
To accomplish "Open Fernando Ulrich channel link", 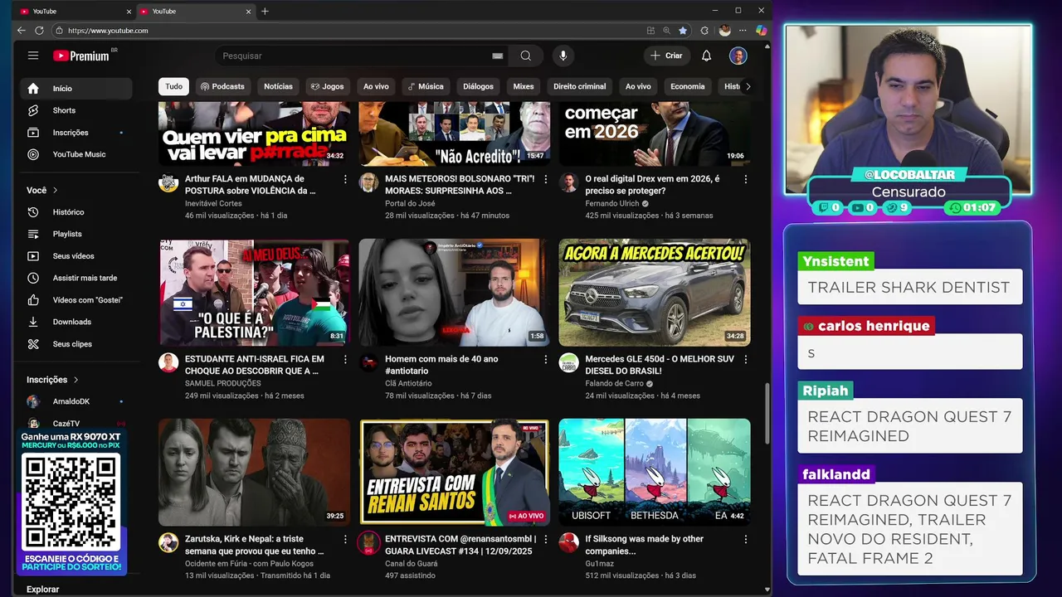I will (x=612, y=203).
